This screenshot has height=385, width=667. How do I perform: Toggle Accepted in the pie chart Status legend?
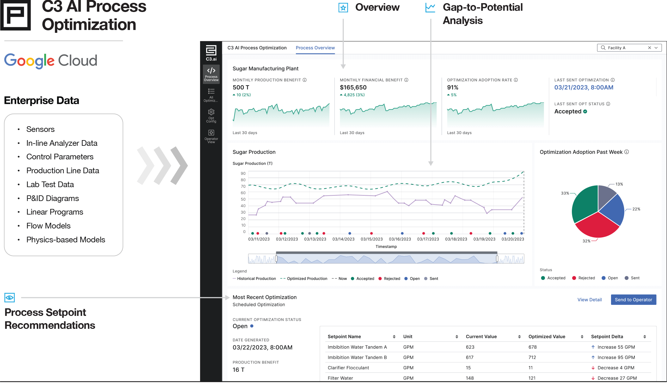point(553,278)
